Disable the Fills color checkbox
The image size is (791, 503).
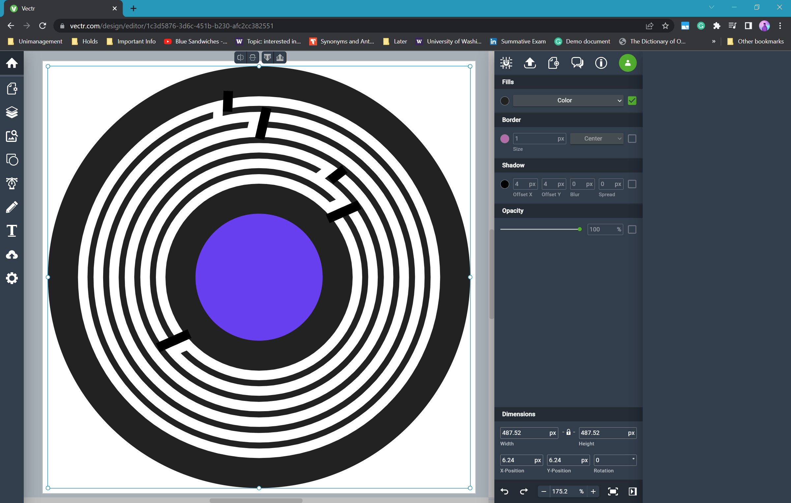(x=632, y=100)
